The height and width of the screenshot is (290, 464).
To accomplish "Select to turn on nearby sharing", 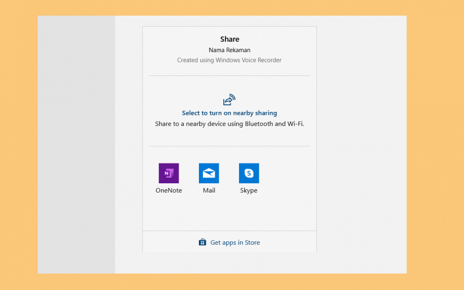I will (x=229, y=113).
